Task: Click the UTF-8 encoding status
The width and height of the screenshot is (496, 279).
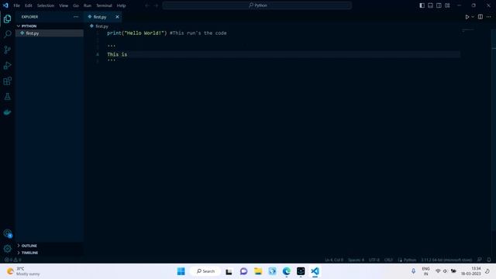Action: (374, 260)
